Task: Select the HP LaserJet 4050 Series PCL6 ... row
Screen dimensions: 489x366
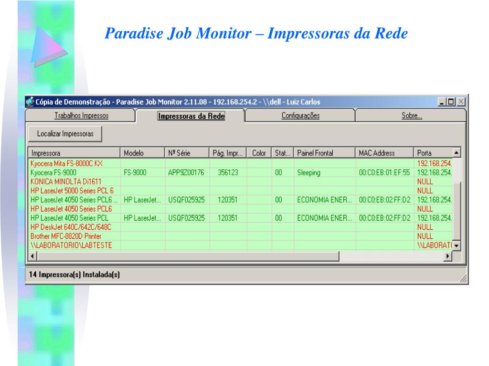Action: 240,200
